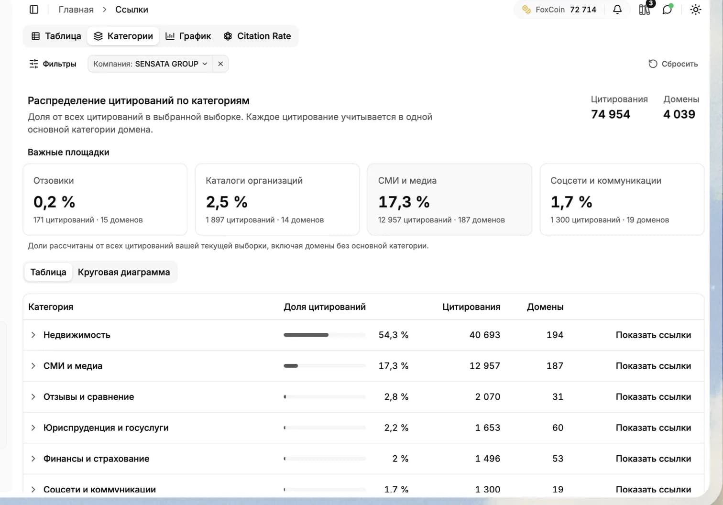
Task: Click the Домены column header
Action: click(545, 307)
